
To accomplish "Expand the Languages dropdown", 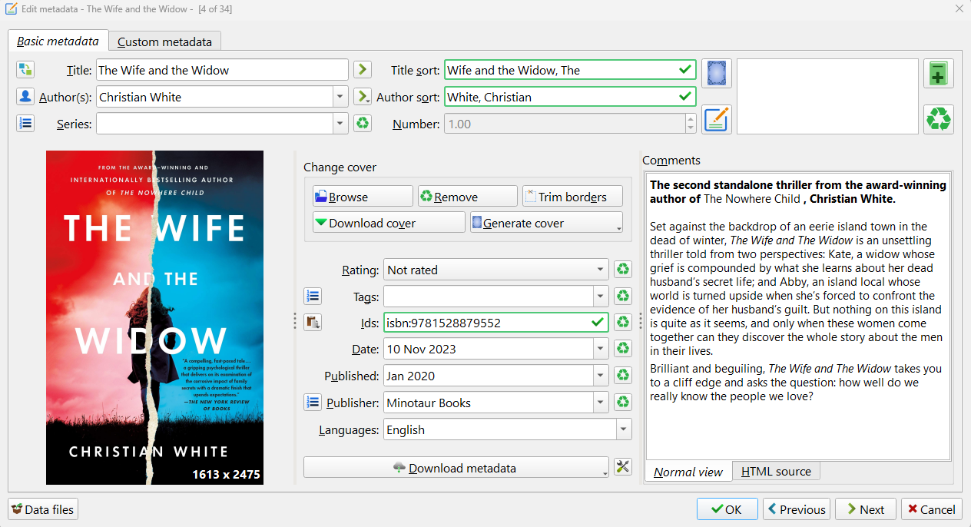I will (624, 429).
